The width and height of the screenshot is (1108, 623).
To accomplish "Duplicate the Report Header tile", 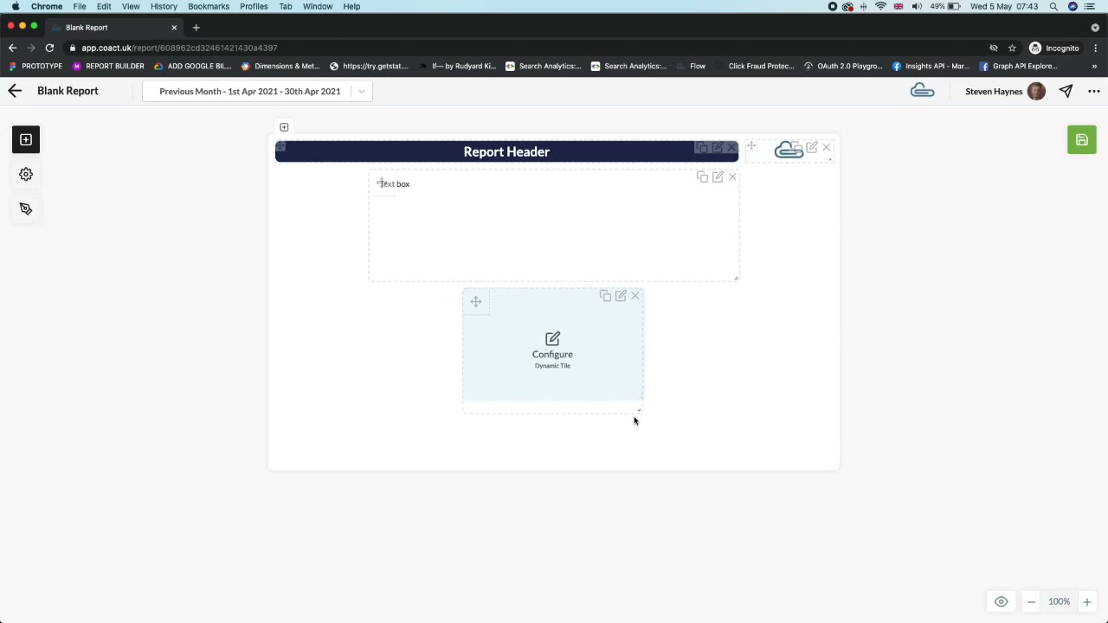I will click(702, 148).
